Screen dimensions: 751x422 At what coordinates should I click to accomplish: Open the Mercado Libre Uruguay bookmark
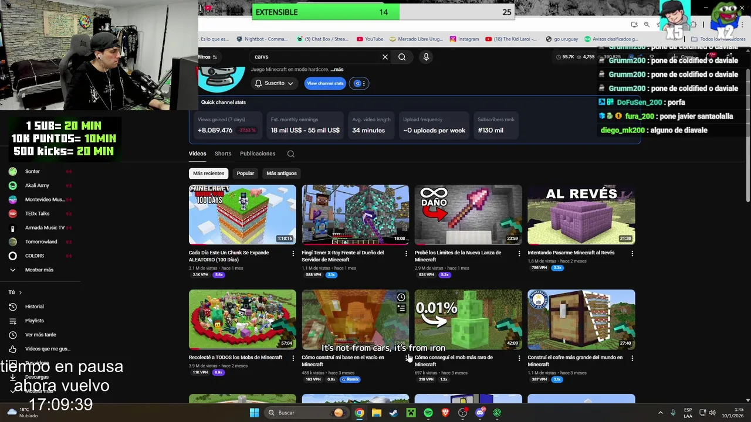tap(415, 39)
